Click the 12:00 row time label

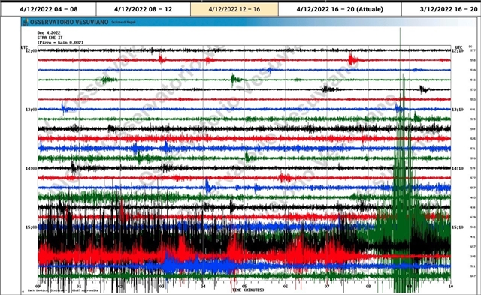click(31, 50)
